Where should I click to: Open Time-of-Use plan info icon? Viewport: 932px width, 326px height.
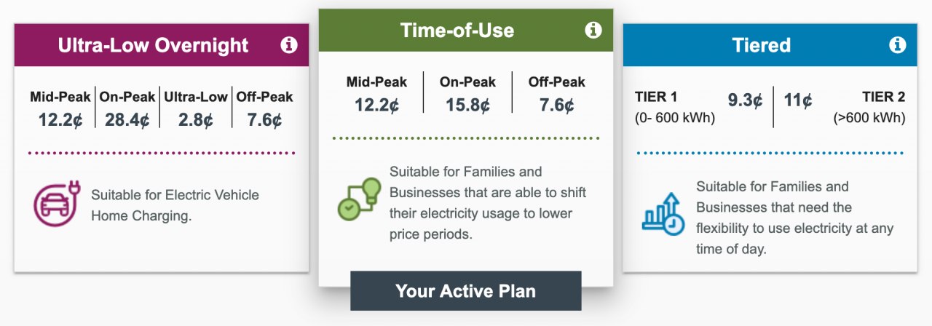tap(593, 30)
